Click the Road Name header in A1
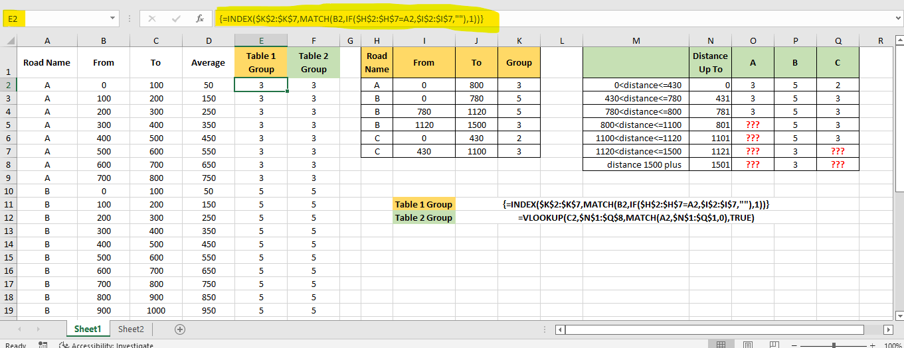The width and height of the screenshot is (904, 348). click(x=46, y=62)
